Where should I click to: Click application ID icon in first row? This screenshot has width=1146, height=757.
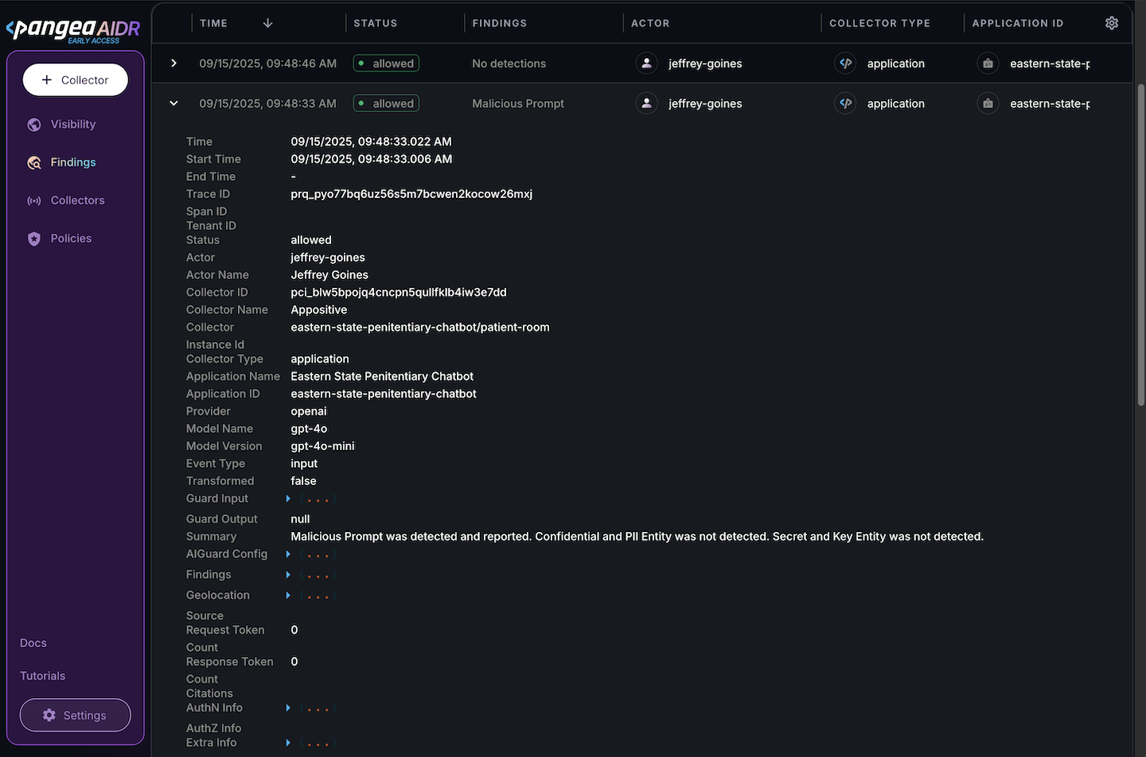988,64
